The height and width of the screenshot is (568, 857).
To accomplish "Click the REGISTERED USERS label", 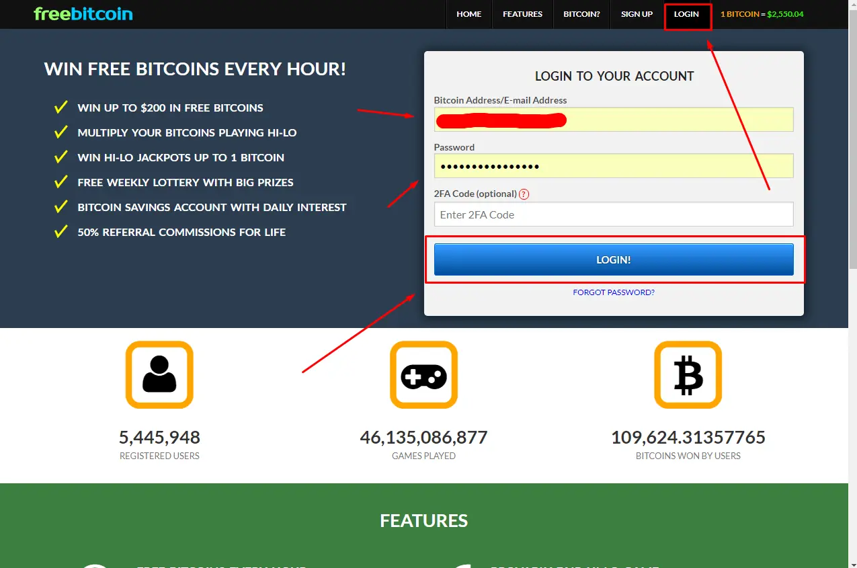I will click(159, 456).
